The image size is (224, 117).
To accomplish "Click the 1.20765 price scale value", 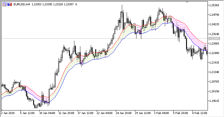I will click(x=214, y=82).
